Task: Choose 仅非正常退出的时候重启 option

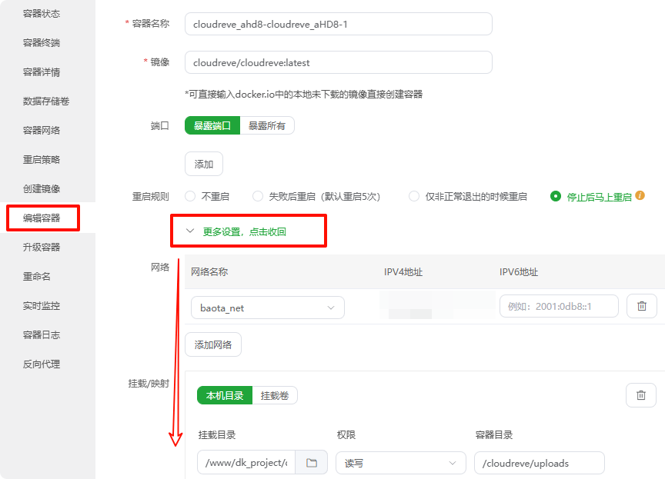Action: tap(415, 196)
